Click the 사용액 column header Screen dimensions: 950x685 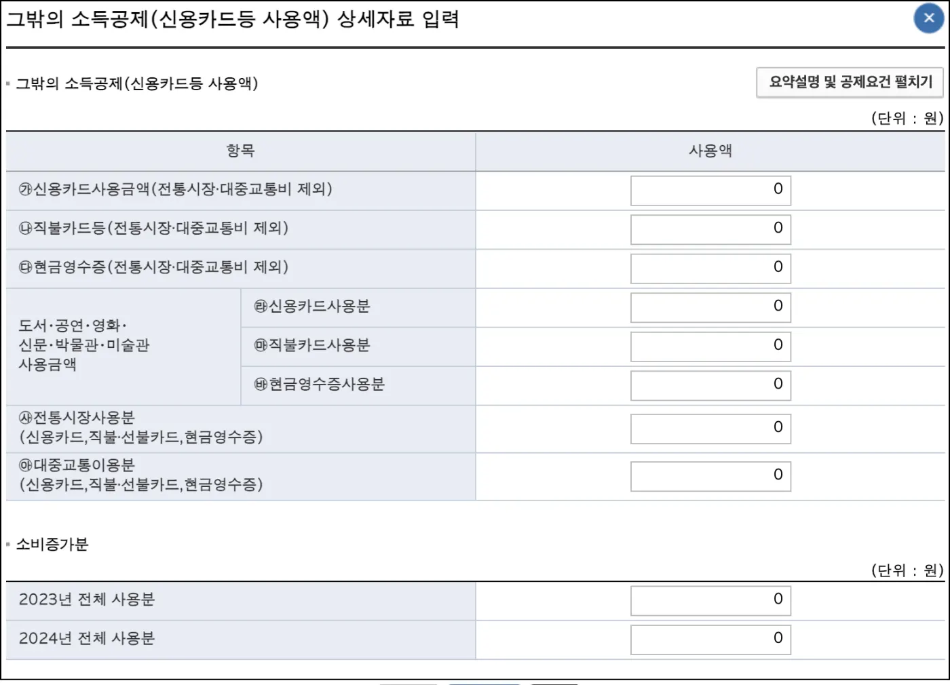(x=712, y=151)
